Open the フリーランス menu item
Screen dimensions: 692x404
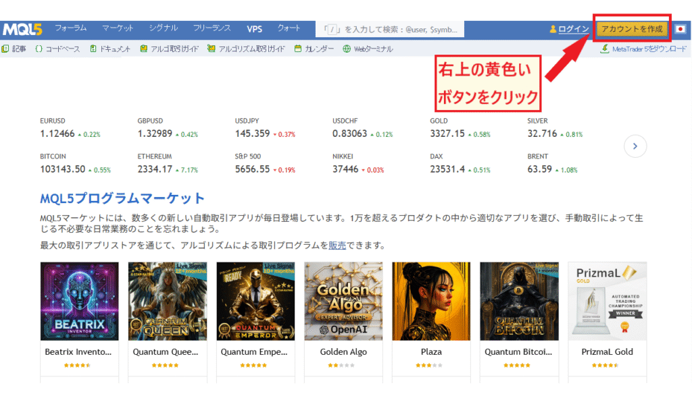click(x=212, y=28)
